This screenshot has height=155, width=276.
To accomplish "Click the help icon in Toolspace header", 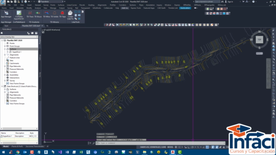I will [x=36, y=33].
